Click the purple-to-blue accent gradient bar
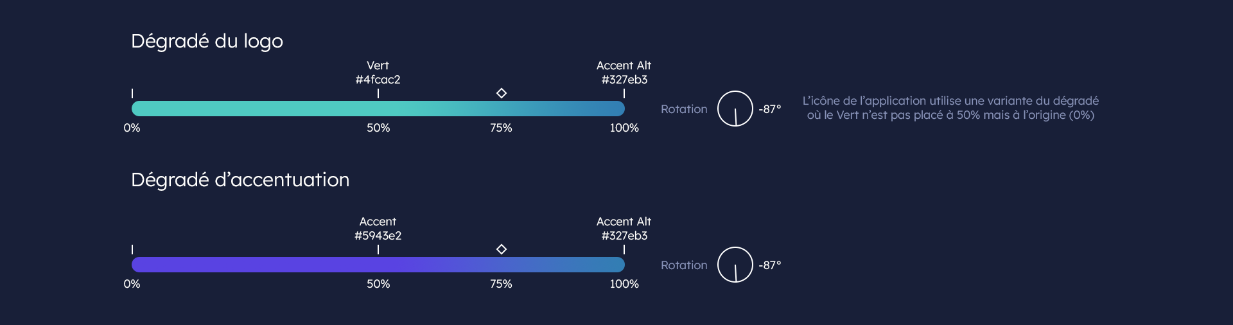Image resolution: width=1233 pixels, height=325 pixels. tap(378, 265)
